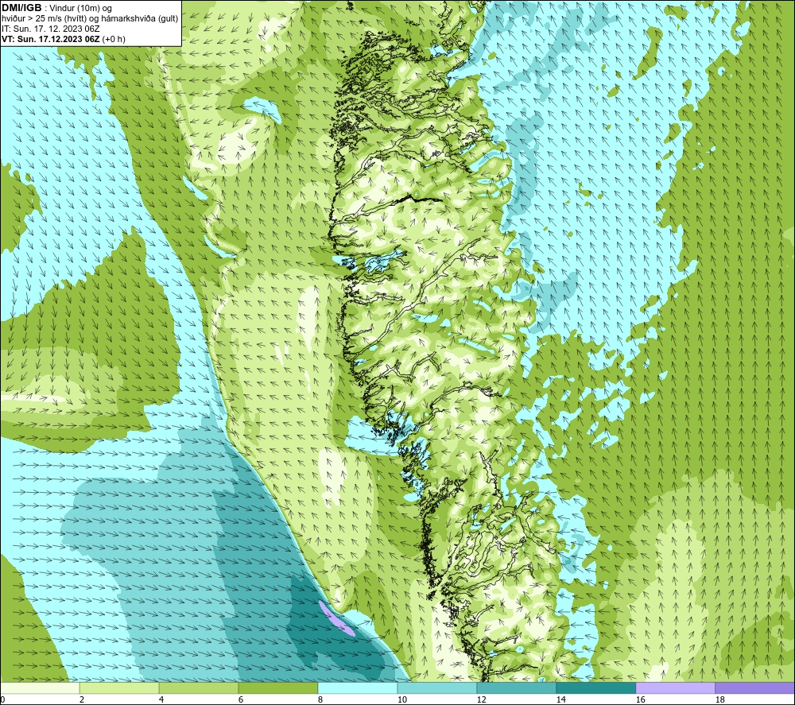
Task: Click the 4–6 m/s green legend swatch
Action: [199, 688]
